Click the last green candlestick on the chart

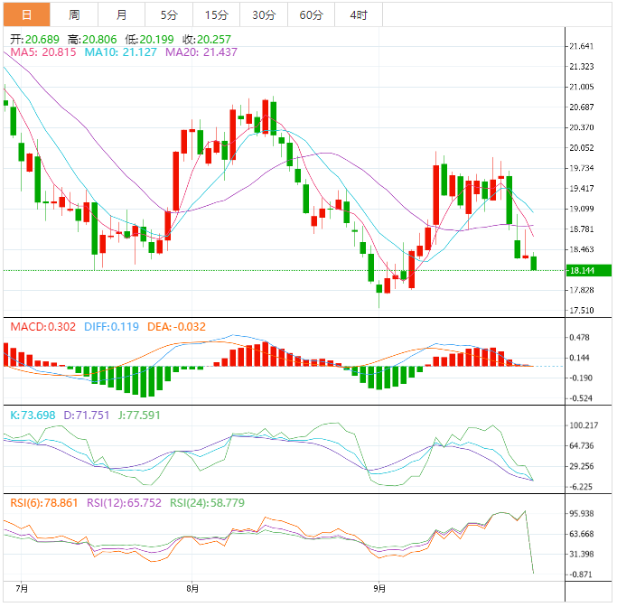coord(534,263)
